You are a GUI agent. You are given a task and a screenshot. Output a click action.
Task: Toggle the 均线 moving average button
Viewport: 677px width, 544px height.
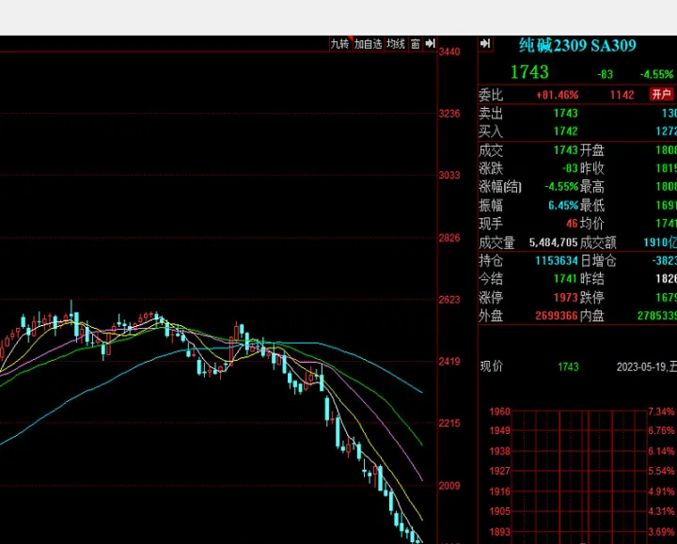tap(396, 44)
